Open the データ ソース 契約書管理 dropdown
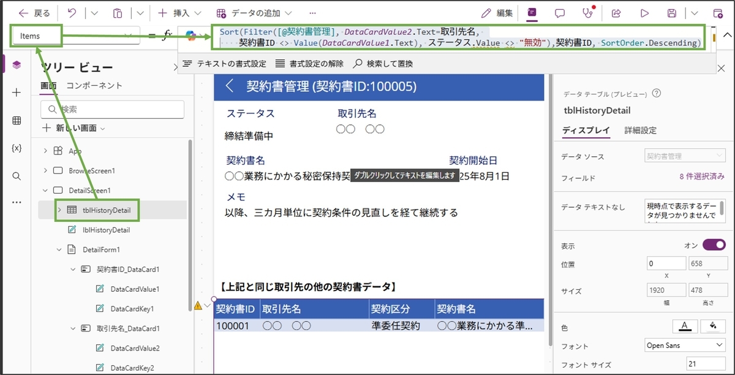The width and height of the screenshot is (735, 375). [685, 156]
